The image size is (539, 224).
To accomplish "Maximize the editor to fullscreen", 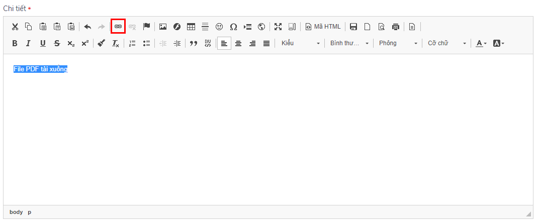I will (x=278, y=27).
